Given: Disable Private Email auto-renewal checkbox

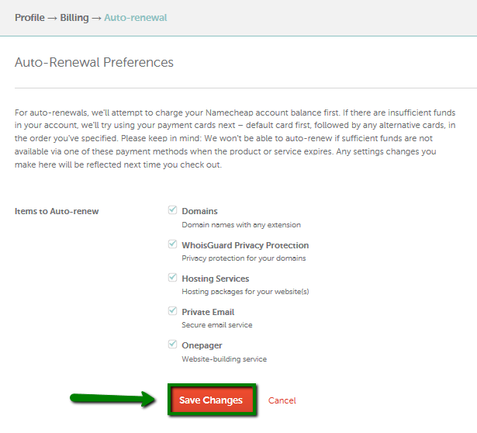Looking at the screenshot, I should (x=172, y=311).
